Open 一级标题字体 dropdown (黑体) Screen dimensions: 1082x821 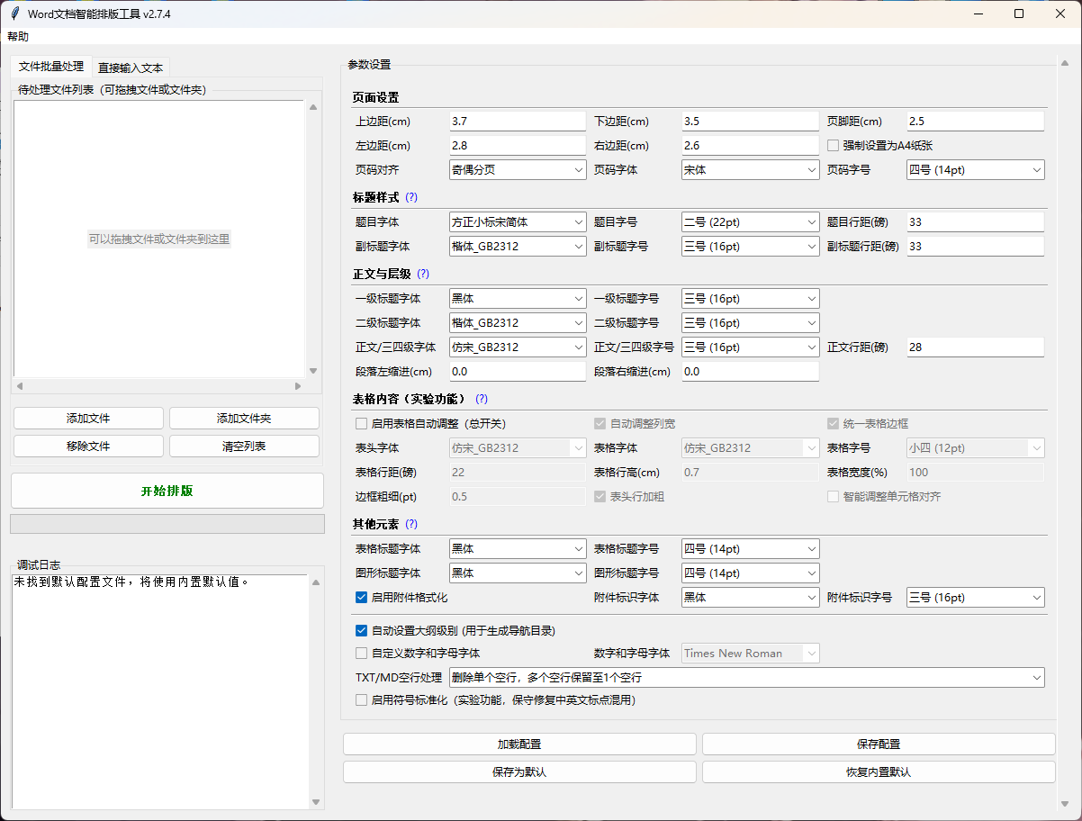(518, 298)
